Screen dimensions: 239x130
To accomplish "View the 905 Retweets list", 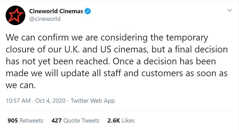I will [25, 120].
